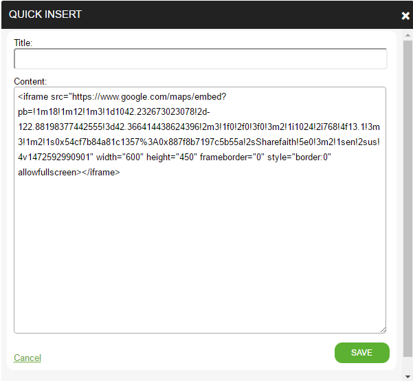Image resolution: width=413 pixels, height=381 pixels.
Task: Place cursor on width="600" attribute text
Action: click(120, 157)
